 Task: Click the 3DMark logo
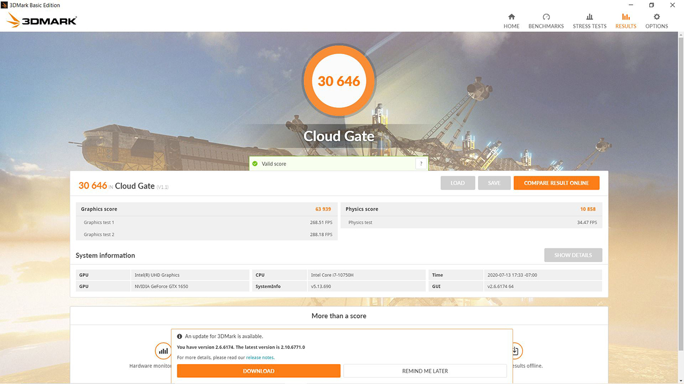(x=42, y=20)
